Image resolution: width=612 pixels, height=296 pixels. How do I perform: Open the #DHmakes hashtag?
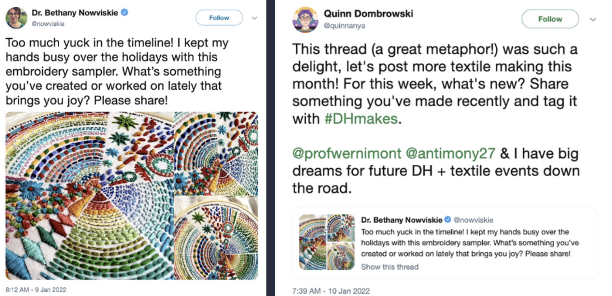pos(361,119)
